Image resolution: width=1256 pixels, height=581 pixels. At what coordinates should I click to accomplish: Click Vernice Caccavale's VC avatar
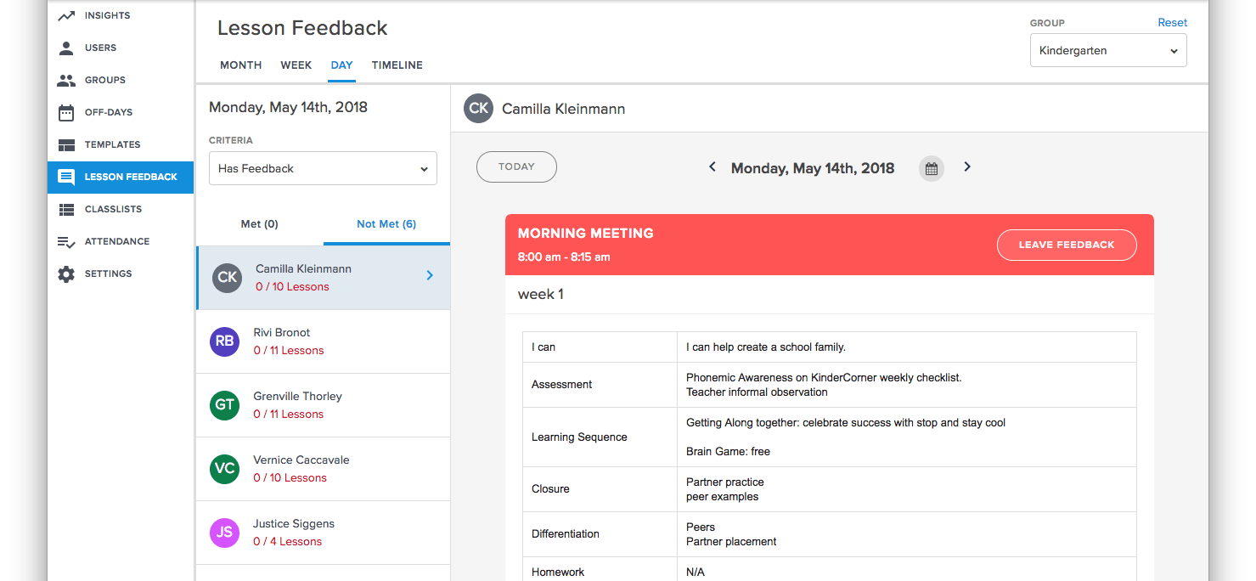coord(224,469)
